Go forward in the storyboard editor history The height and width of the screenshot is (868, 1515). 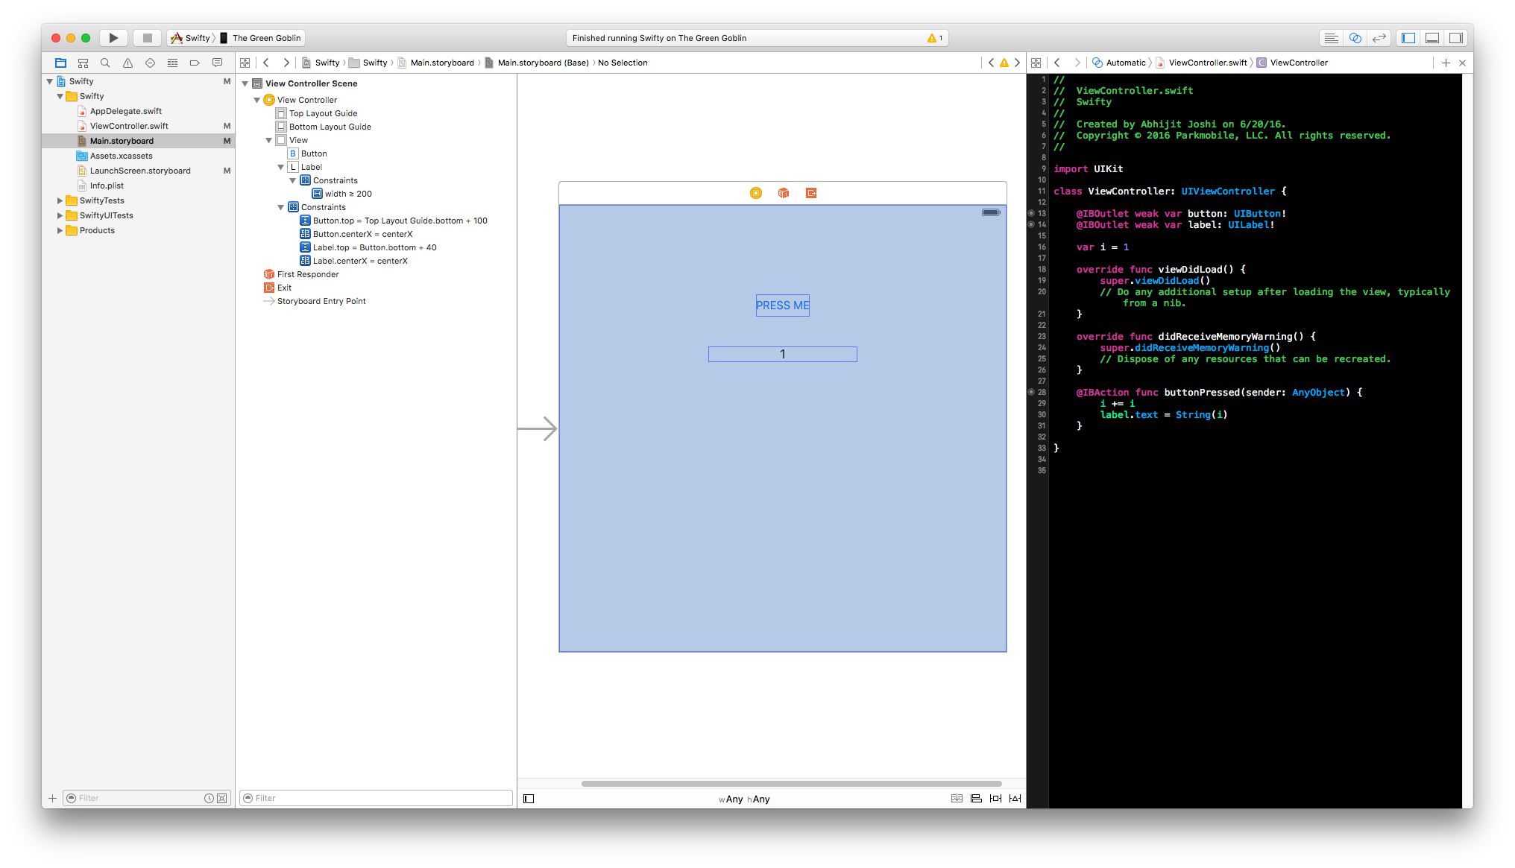click(286, 63)
